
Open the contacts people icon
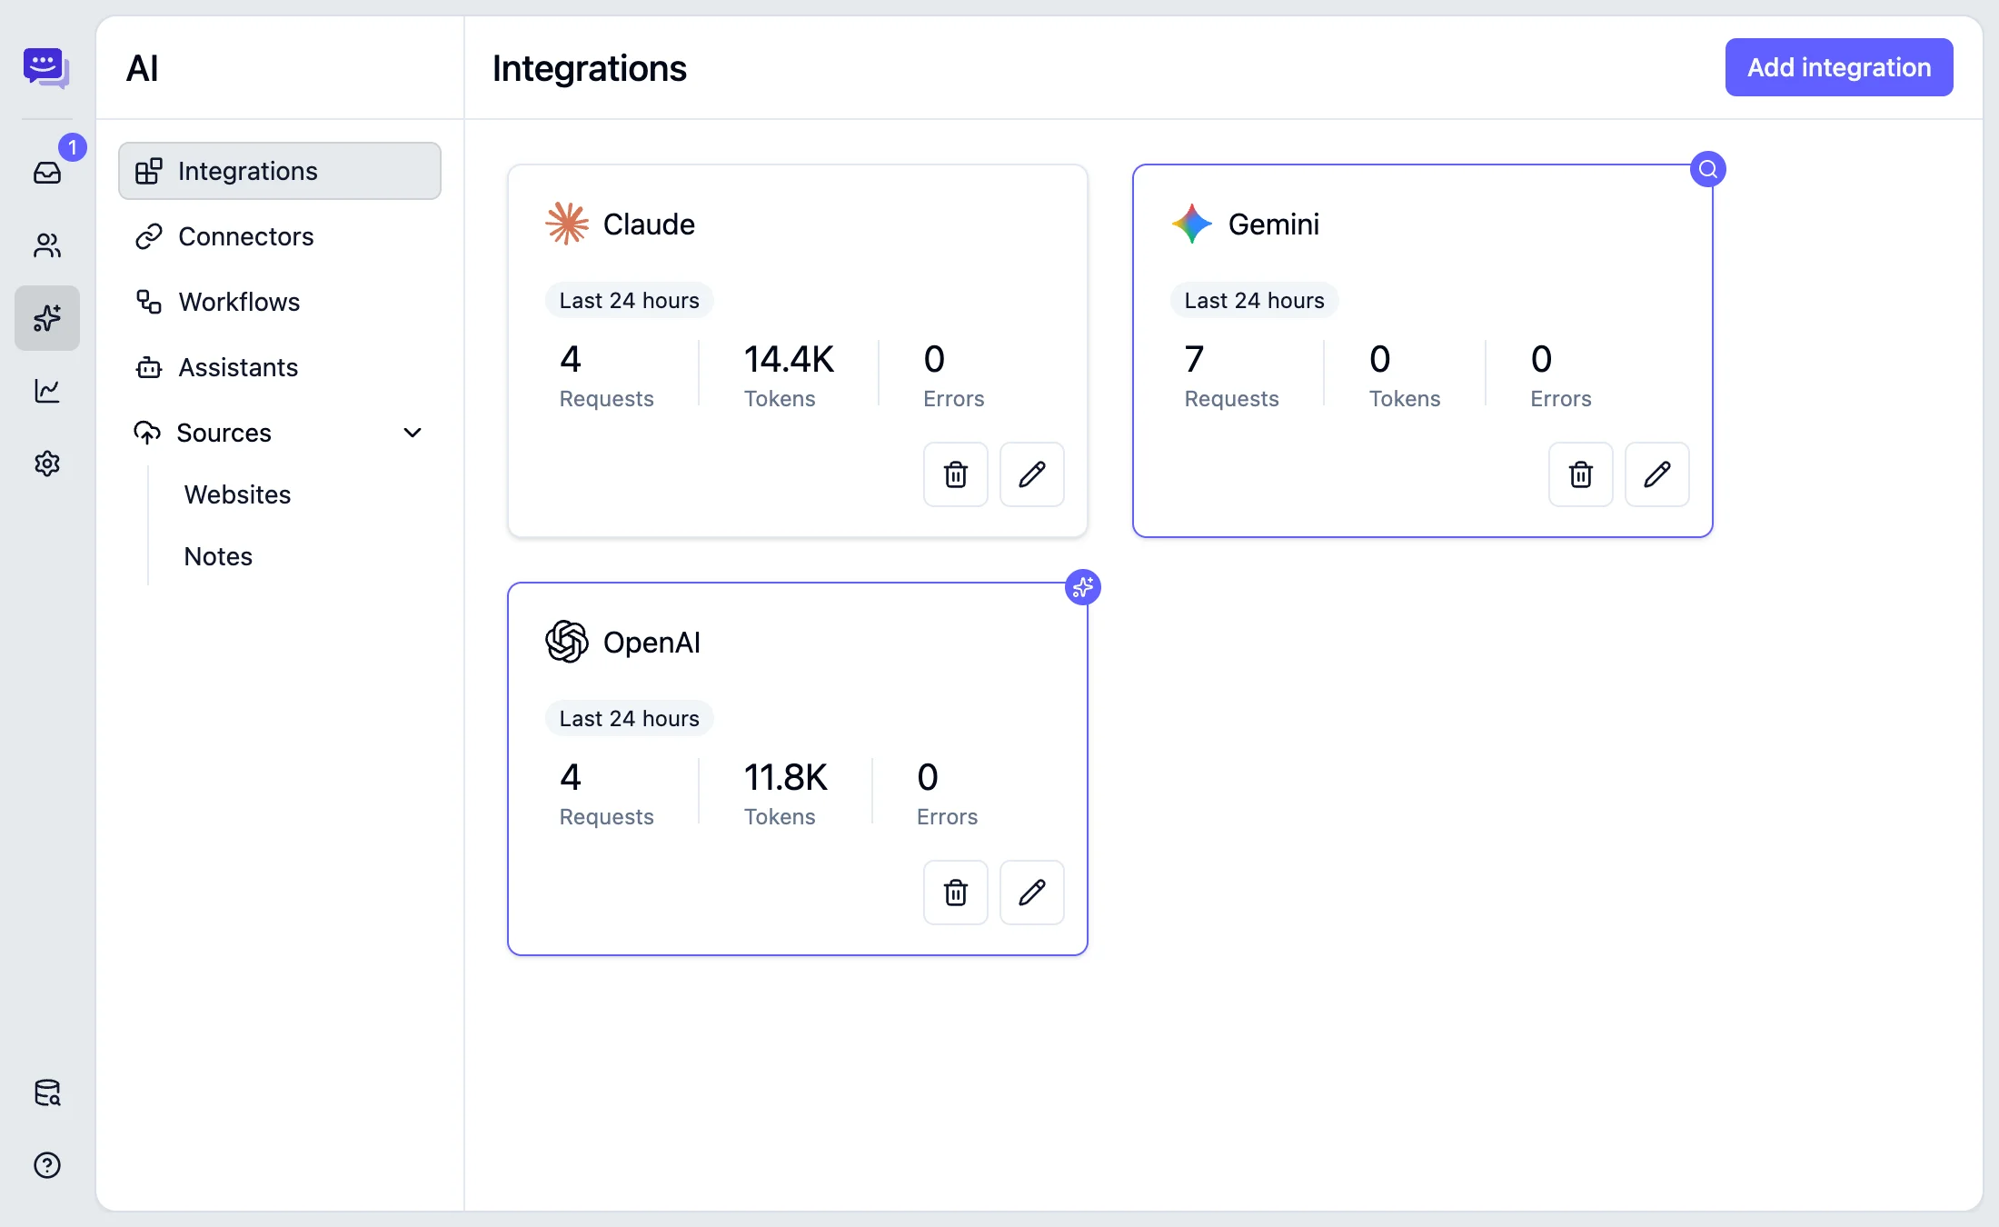[47, 245]
